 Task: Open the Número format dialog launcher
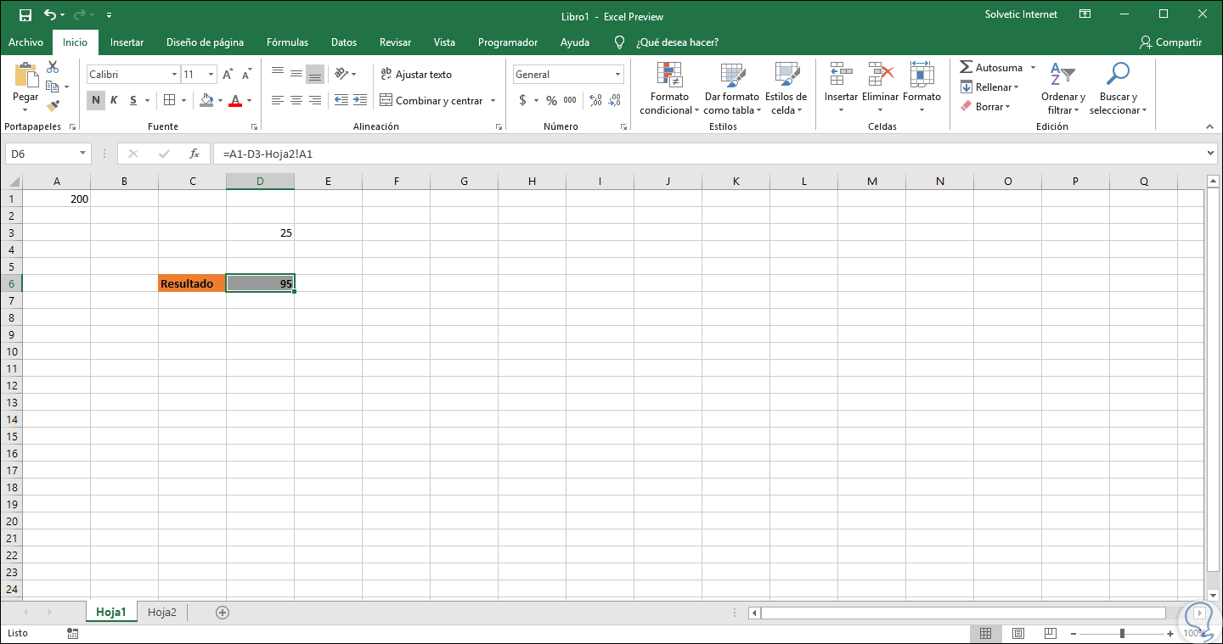[624, 126]
